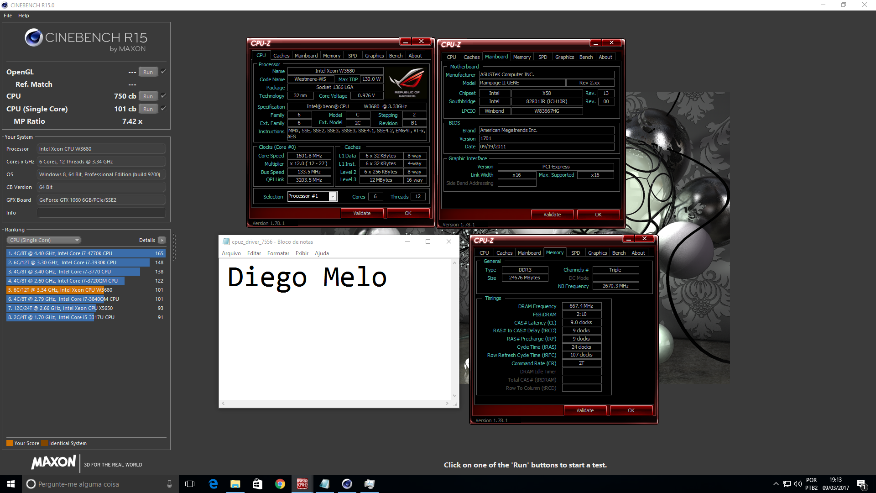The height and width of the screenshot is (493, 876).
Task: Click the Cortana circle icon
Action: (31, 484)
